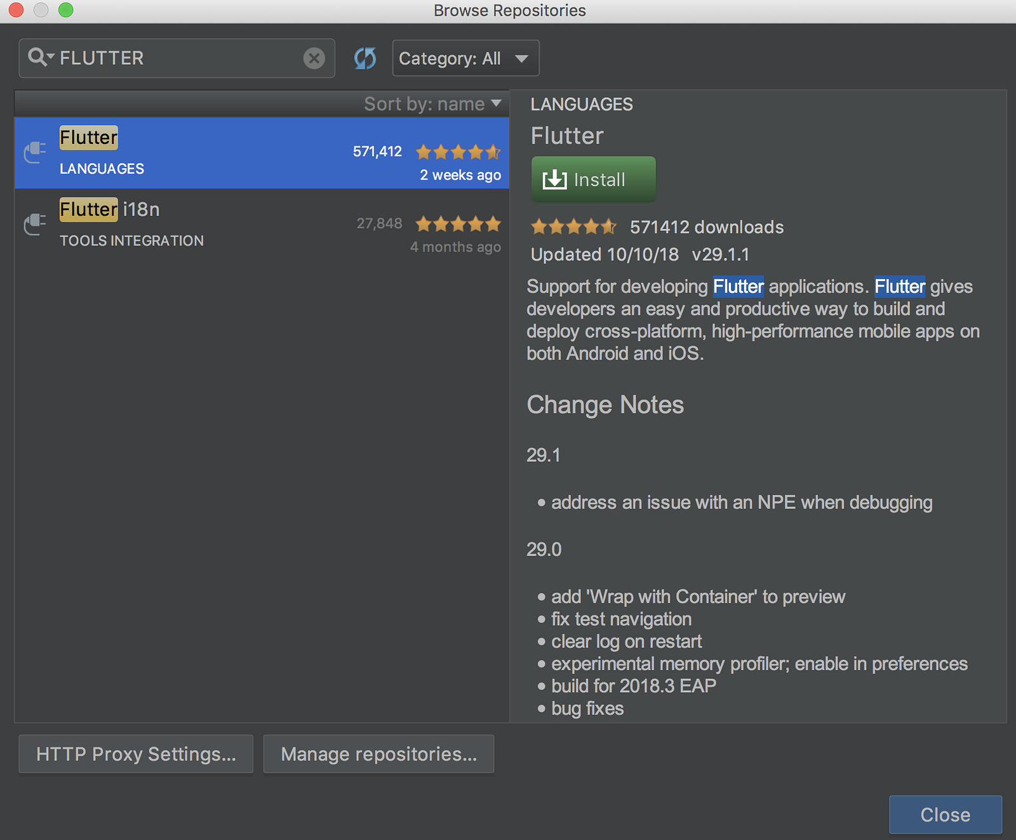Viewport: 1016px width, 840px height.
Task: Clear the FLUTTER search text
Action: [314, 58]
